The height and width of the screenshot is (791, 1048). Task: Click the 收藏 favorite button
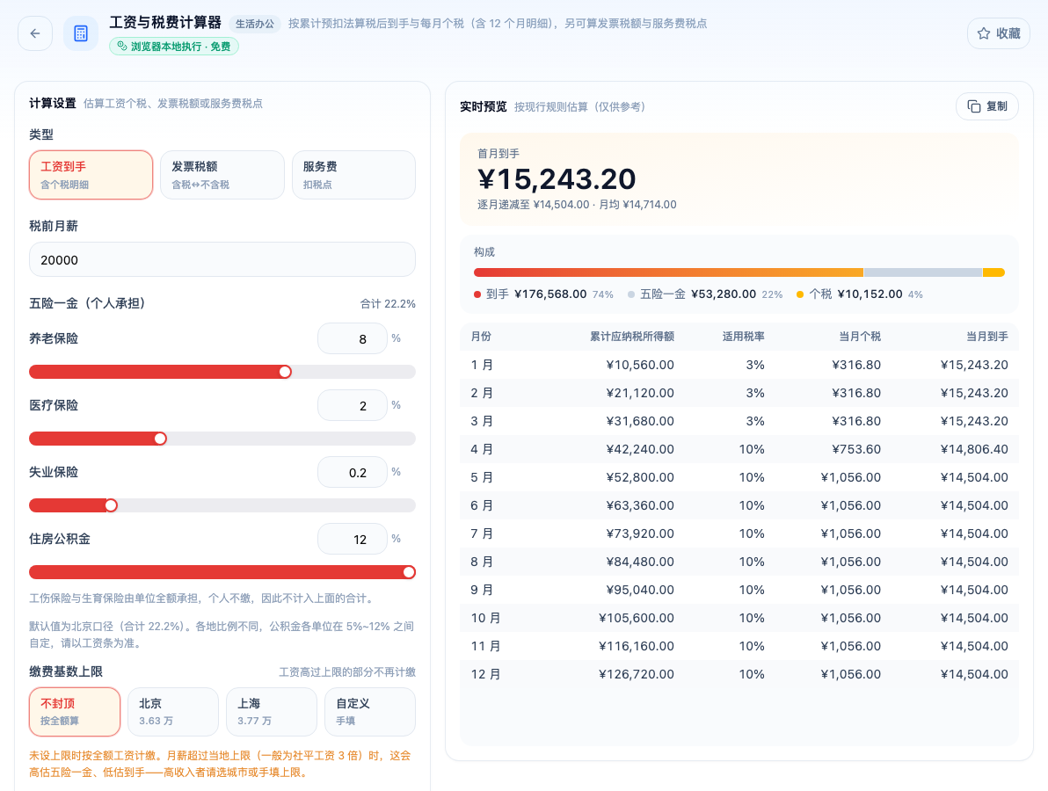coord(999,33)
